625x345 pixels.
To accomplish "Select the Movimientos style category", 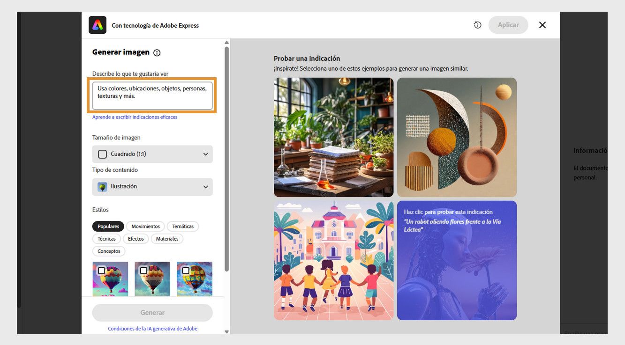I will (145, 226).
